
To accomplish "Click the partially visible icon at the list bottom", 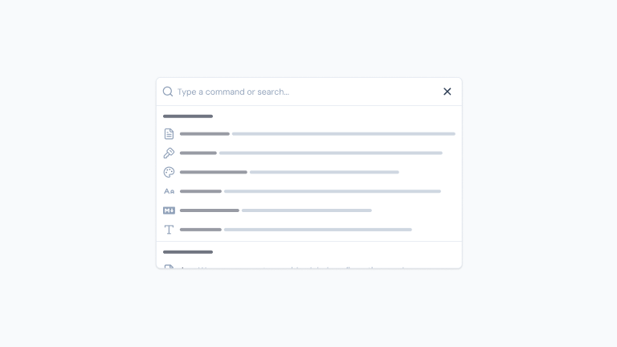I will point(169,266).
